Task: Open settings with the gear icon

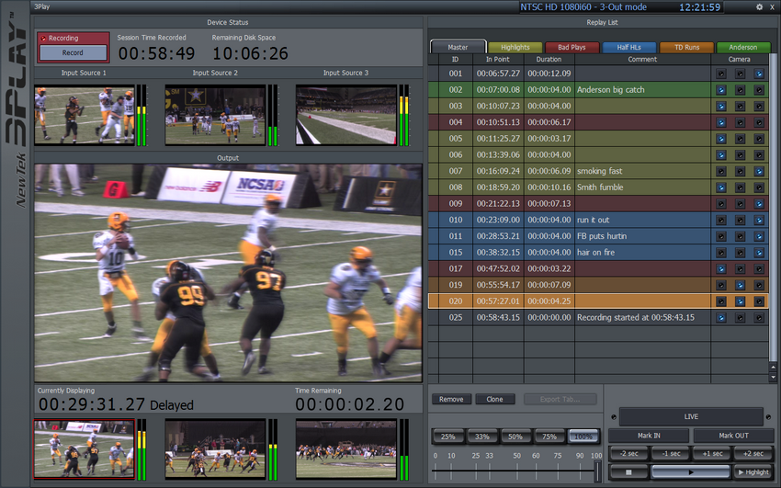Action: 759,6
